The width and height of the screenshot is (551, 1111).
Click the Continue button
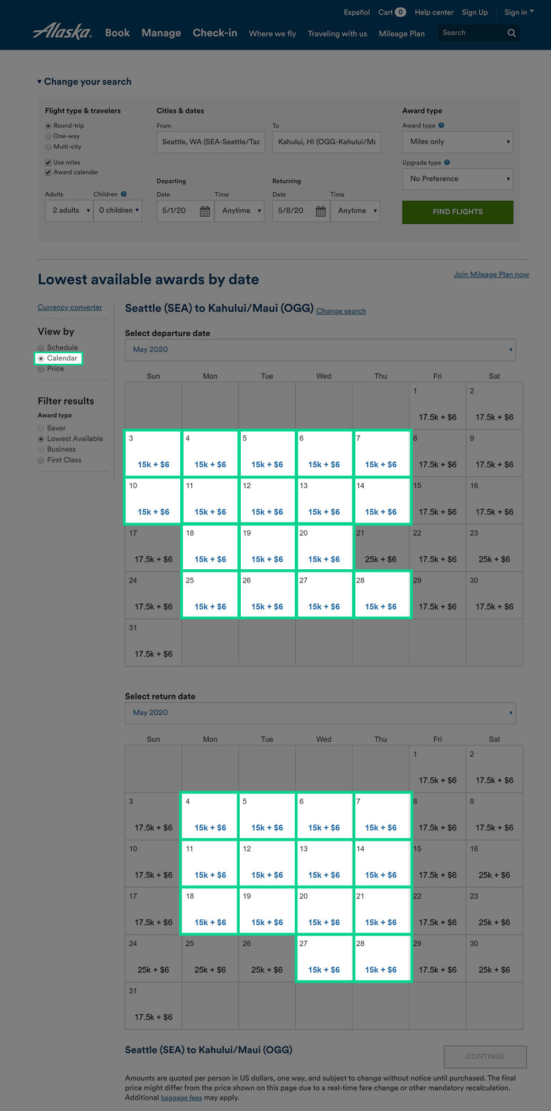pos(485,1056)
